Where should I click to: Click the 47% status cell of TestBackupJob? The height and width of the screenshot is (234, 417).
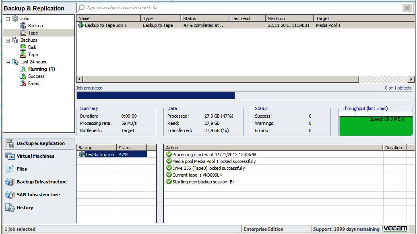(132, 155)
